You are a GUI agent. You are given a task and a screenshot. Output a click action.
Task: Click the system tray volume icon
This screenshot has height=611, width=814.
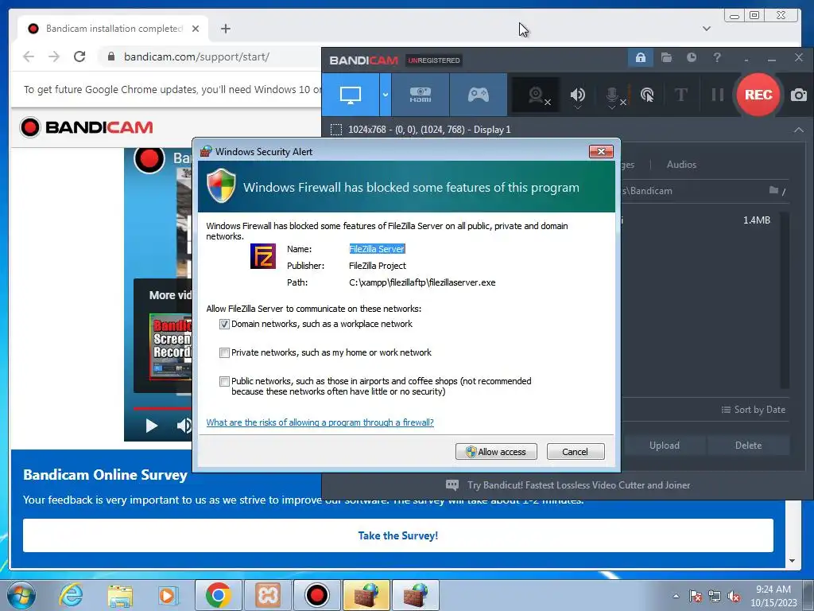(x=734, y=596)
